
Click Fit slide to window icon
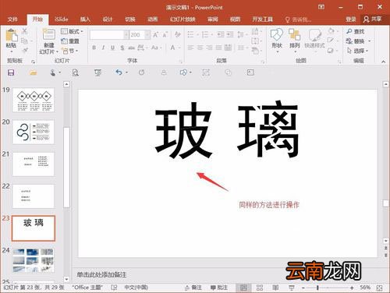click(379, 288)
